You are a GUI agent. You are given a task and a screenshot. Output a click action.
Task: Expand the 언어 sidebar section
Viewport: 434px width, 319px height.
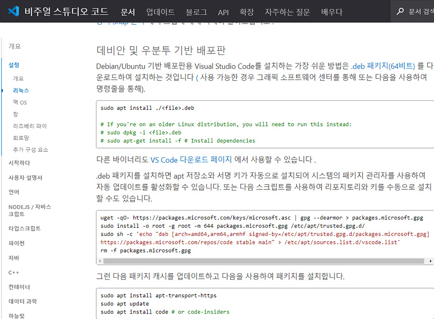14,192
